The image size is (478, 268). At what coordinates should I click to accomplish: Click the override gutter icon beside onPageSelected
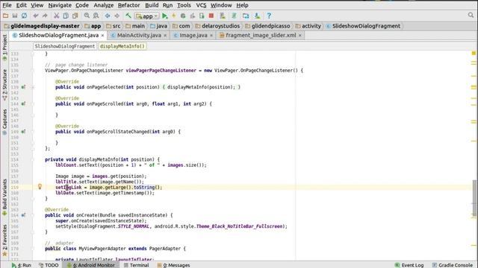[23, 87]
